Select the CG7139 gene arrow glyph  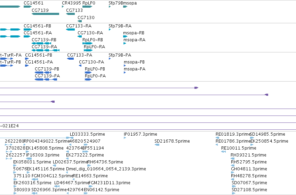click(x=45, y=14)
